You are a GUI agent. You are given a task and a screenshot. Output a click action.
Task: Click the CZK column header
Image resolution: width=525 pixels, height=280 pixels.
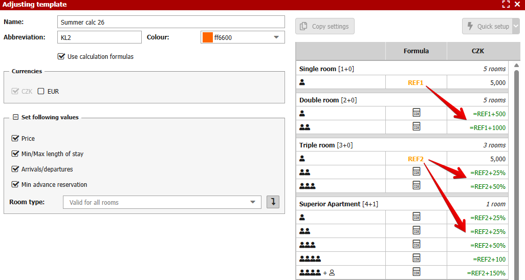coord(477,51)
